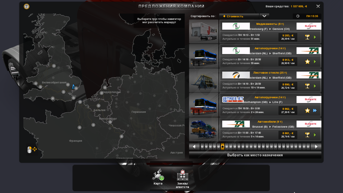343x193 pixels.
Task: Click Нидерланды label on the map
Action: coord(111,92)
